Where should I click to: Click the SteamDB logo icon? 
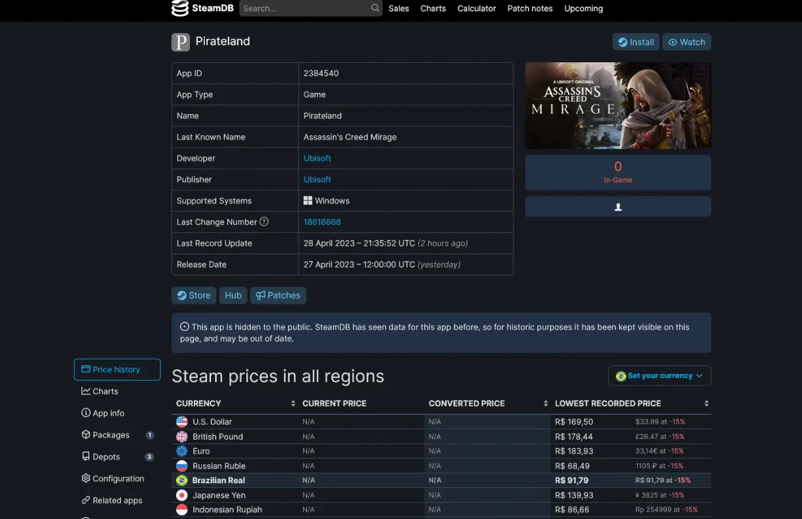click(180, 9)
